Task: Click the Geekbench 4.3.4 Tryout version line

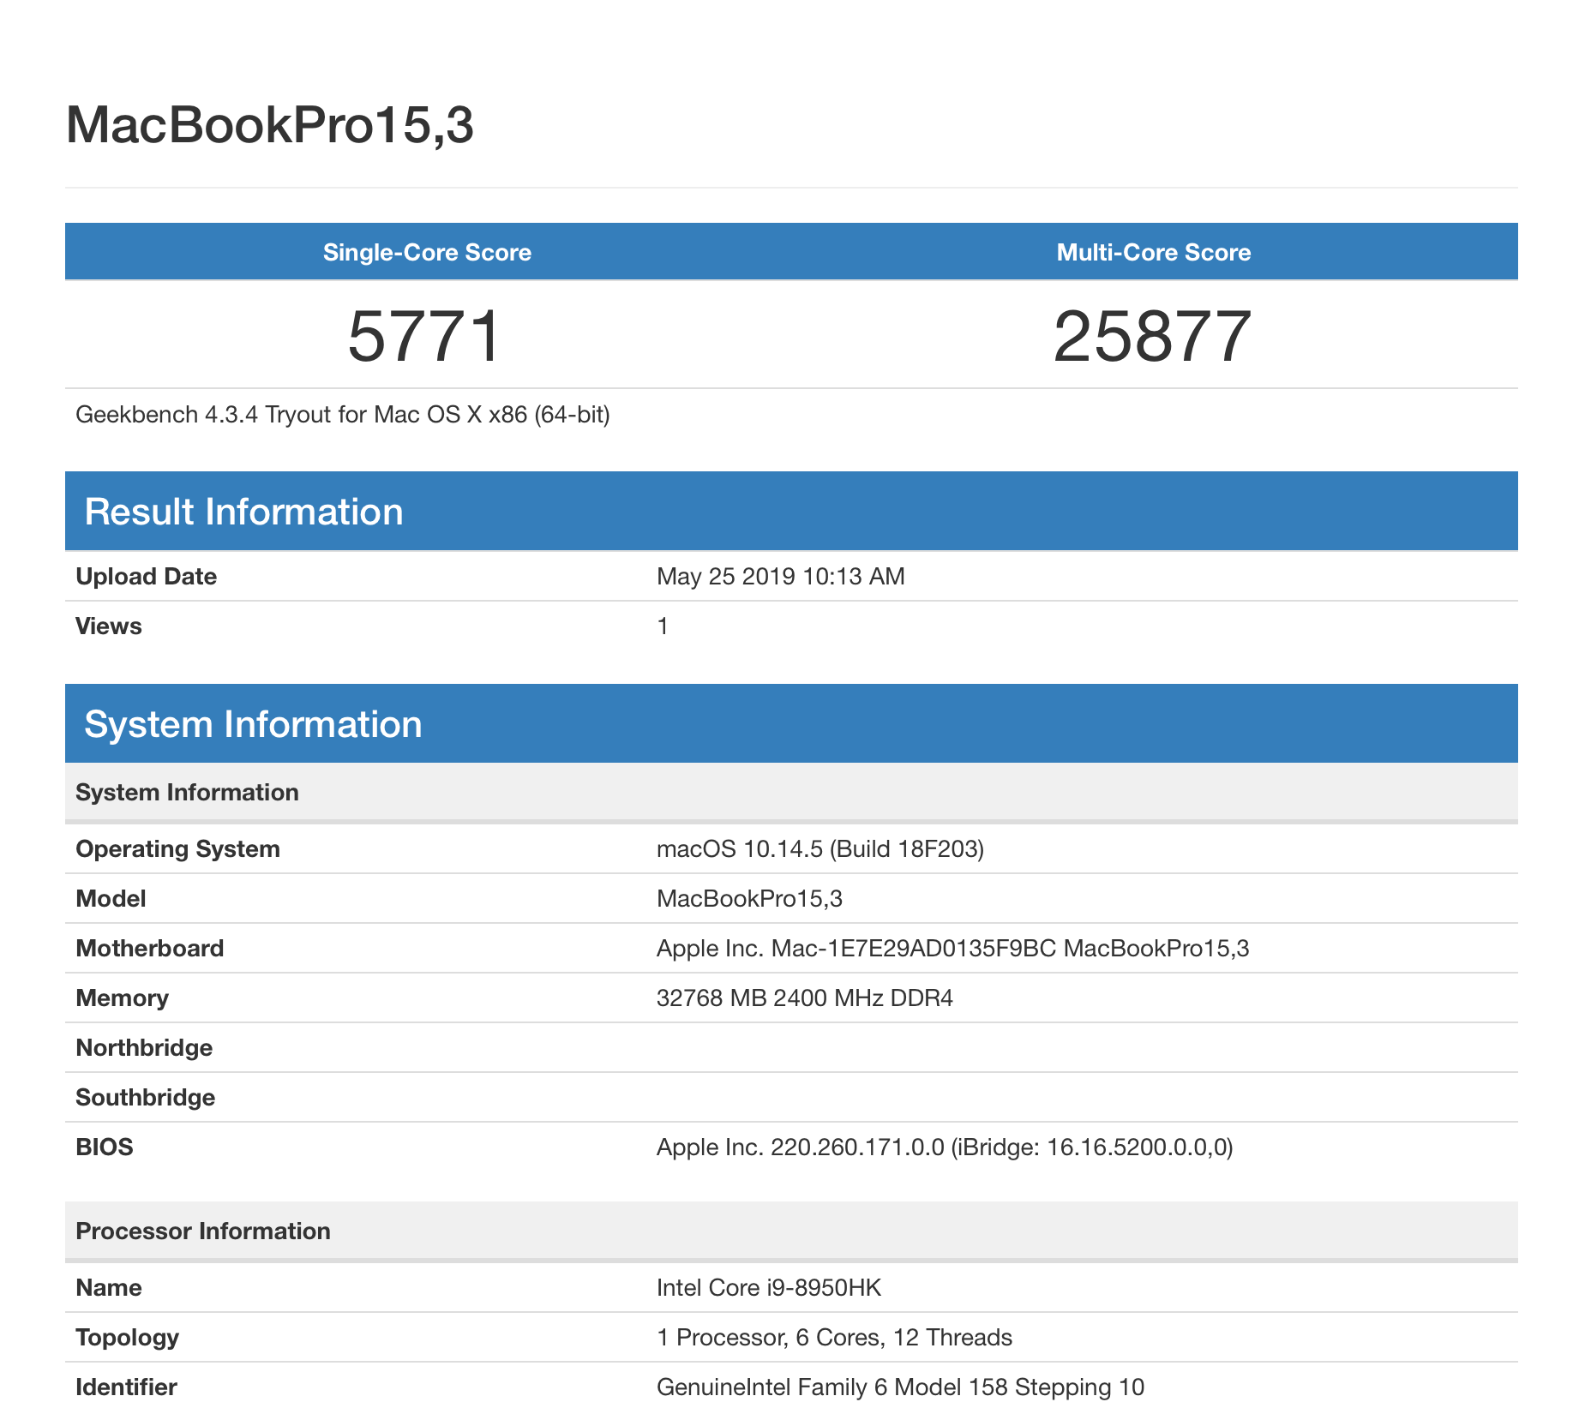Action: (343, 415)
